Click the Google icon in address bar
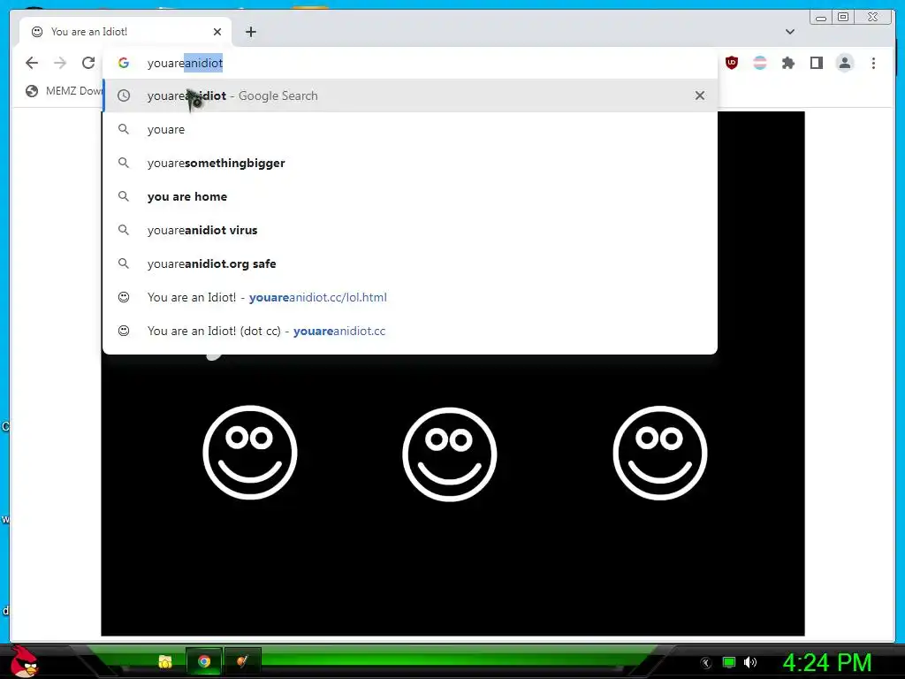Screen dimensions: 905x679 click(124, 63)
